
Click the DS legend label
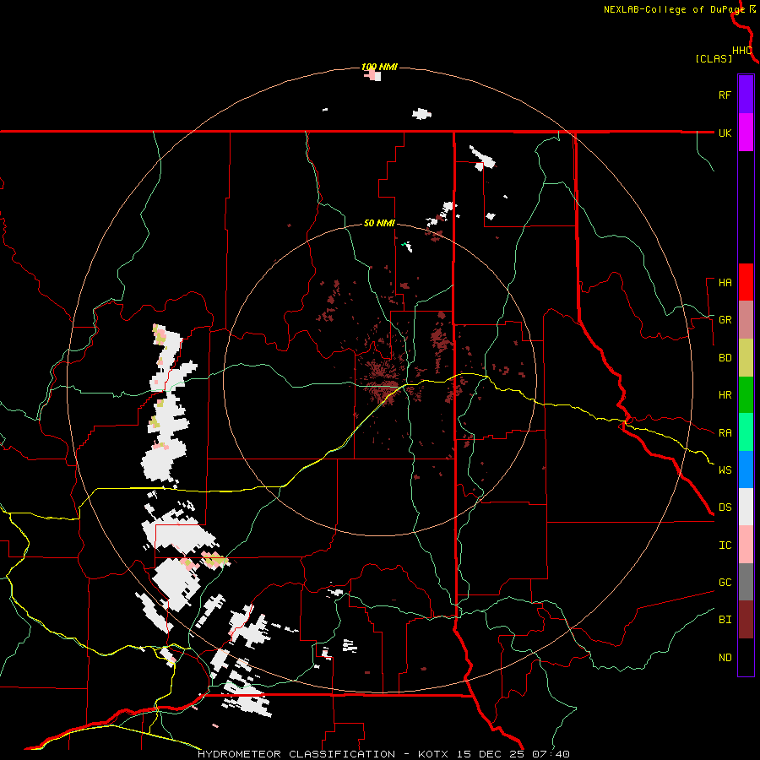point(725,508)
